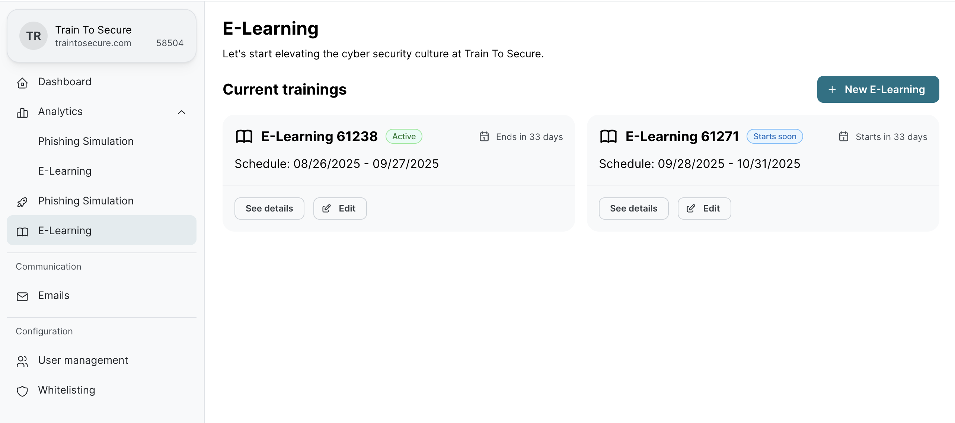Click the Analytics bar chart icon

point(22,112)
